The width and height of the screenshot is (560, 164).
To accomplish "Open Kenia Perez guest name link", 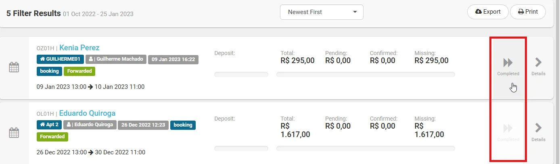I will click(79, 48).
